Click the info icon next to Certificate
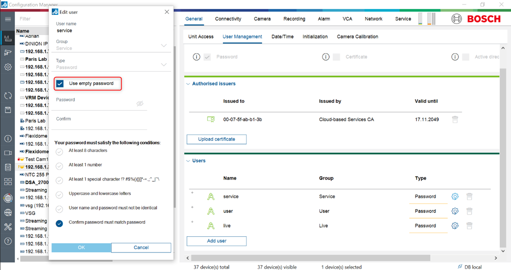Viewport: 511px width, 270px height. (326, 57)
